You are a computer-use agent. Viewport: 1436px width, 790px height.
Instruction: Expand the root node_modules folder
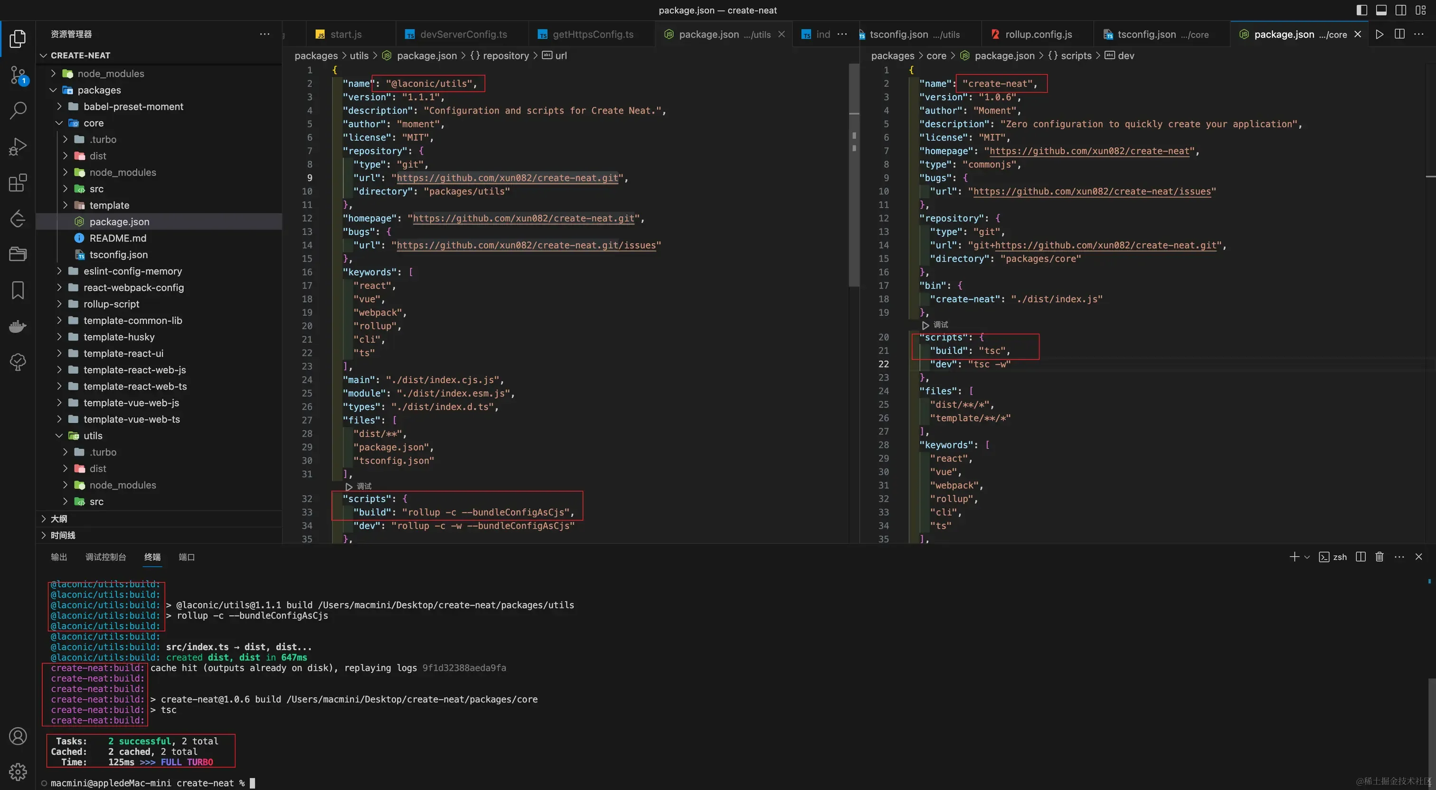click(53, 74)
